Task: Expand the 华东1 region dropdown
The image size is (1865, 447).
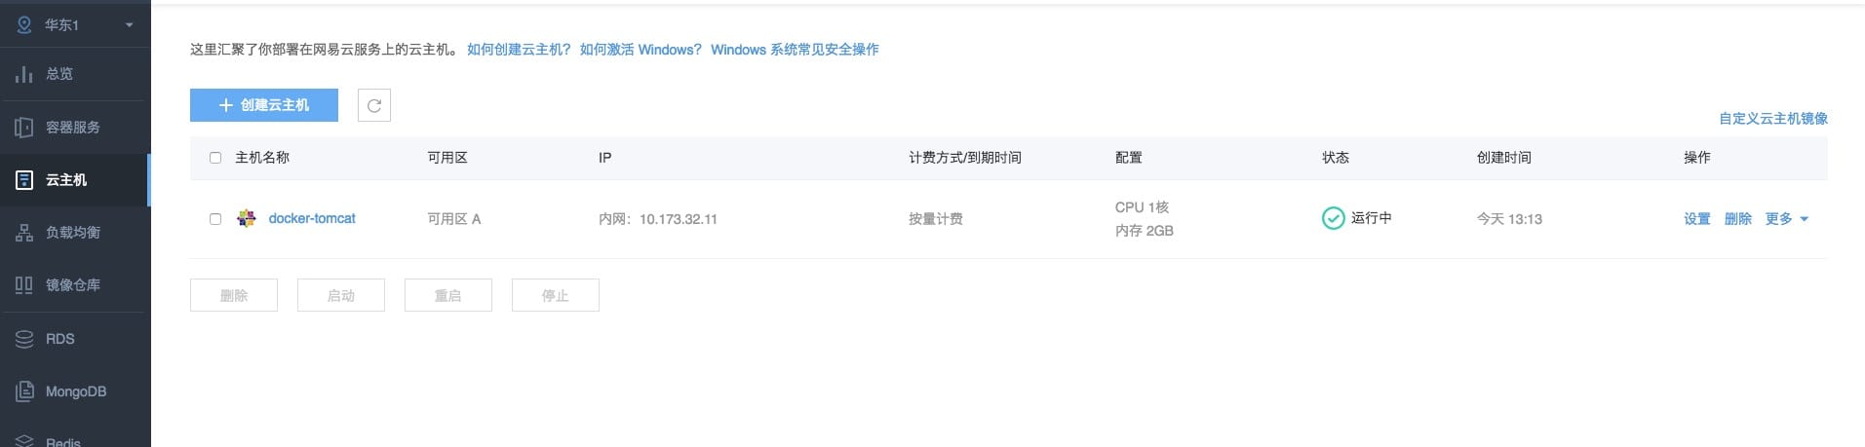Action: tap(129, 25)
